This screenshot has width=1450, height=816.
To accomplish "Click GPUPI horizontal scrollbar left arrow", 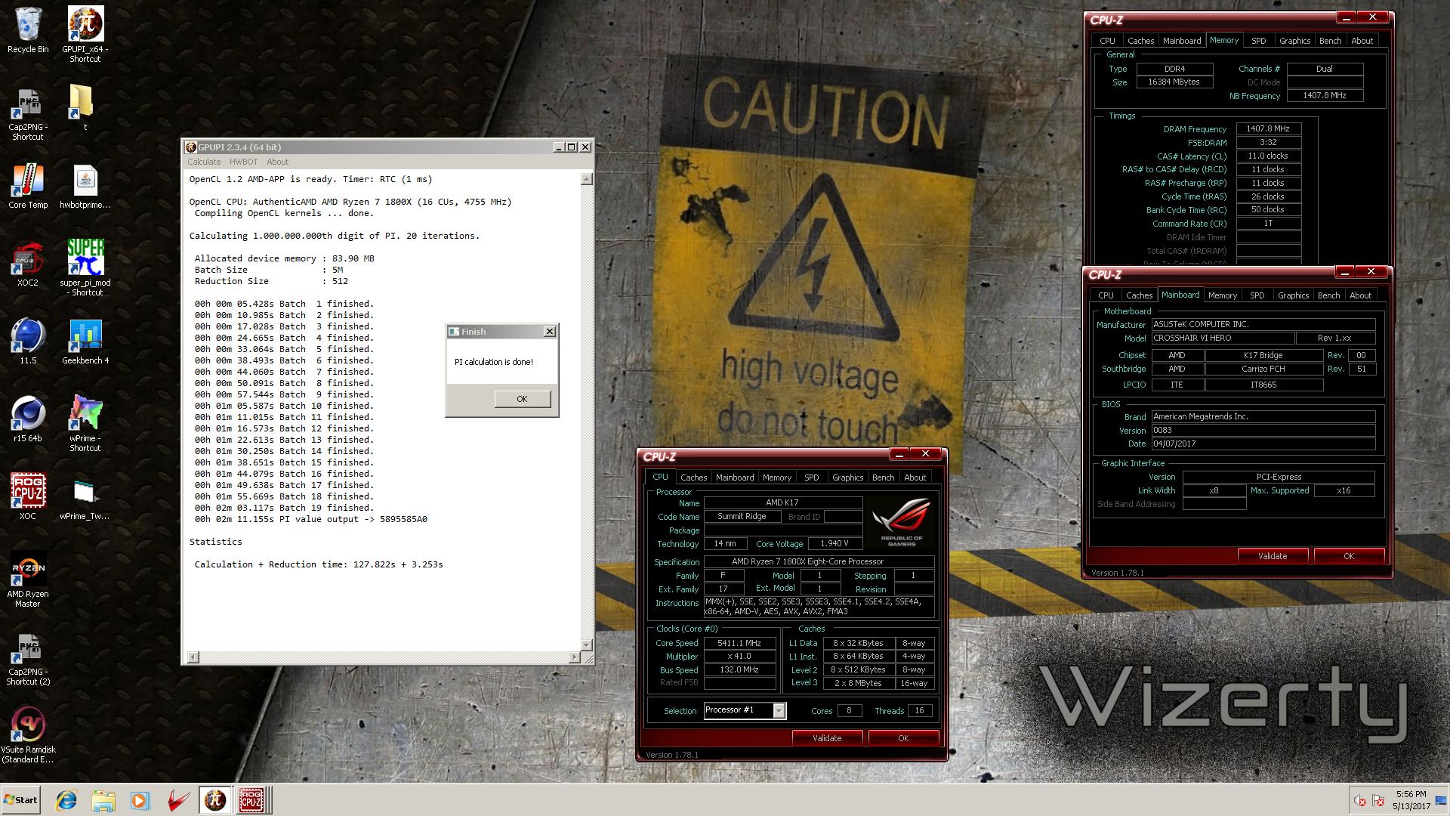I will (x=193, y=657).
